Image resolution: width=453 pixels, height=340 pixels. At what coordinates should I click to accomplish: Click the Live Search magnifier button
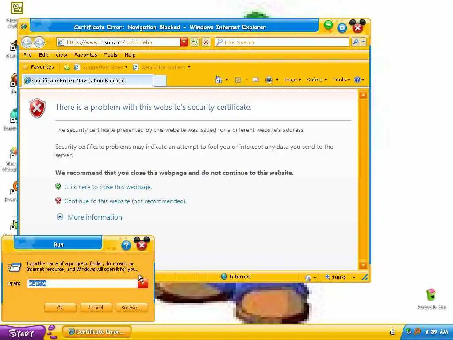tap(356, 42)
